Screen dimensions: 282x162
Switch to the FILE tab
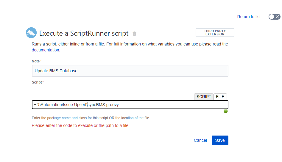pos(220,97)
